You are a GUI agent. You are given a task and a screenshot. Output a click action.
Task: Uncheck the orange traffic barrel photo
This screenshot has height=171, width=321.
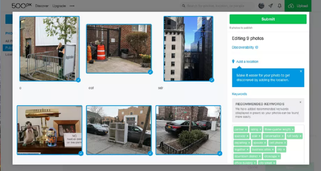150,72
